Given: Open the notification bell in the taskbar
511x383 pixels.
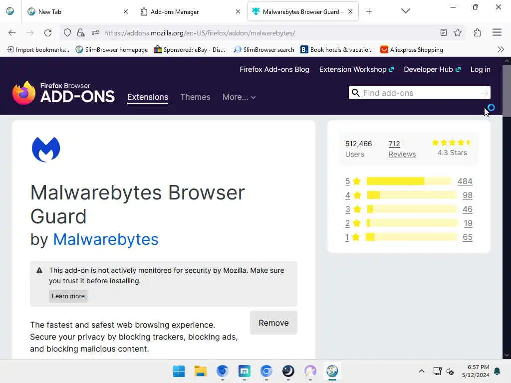Looking at the screenshot, I should [498, 371].
